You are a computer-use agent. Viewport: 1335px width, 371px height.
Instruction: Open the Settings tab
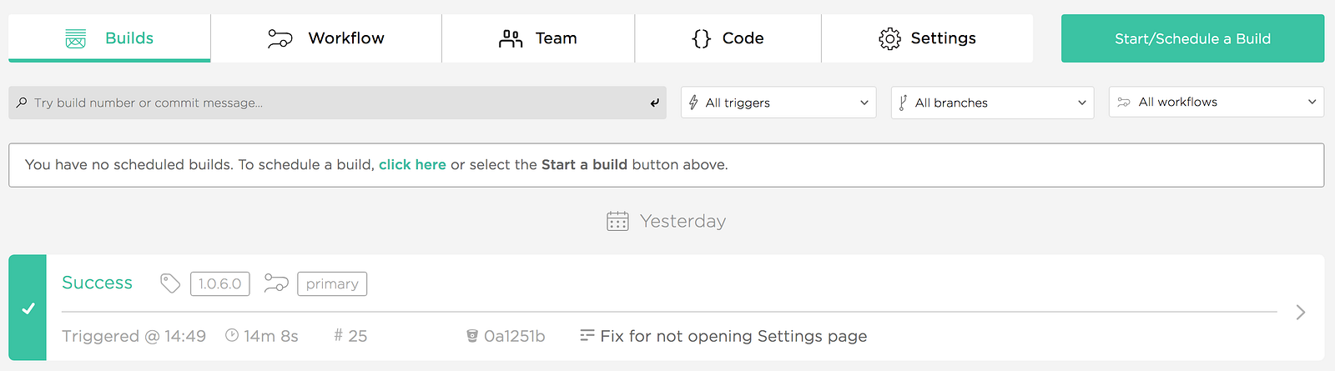pyautogui.click(x=927, y=38)
